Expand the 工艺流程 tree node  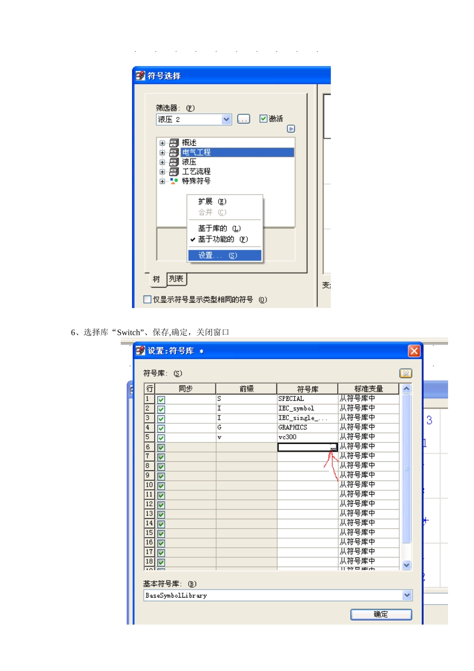pos(162,172)
